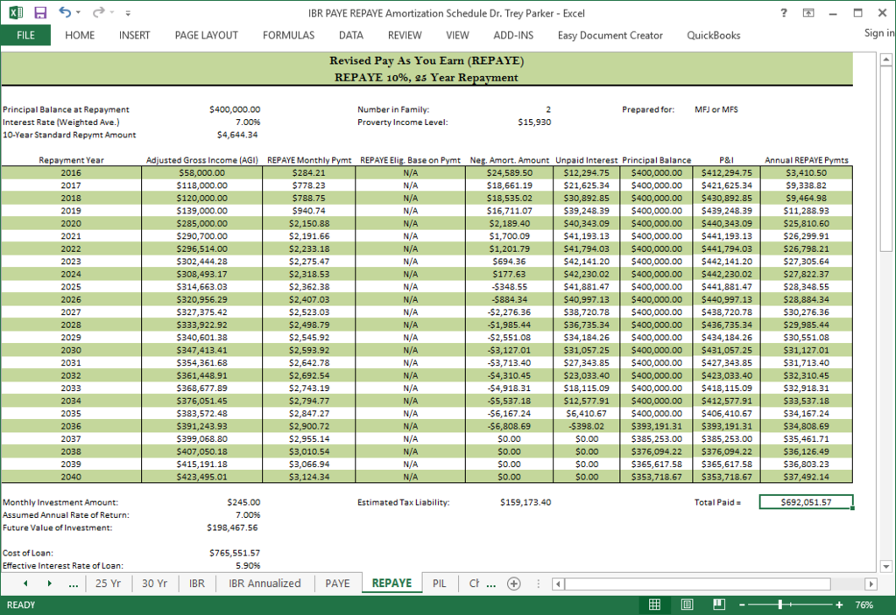Viewport: 896px width, 615px height.
Task: Expand Customize Quick Access Toolbar menu
Action: click(128, 12)
